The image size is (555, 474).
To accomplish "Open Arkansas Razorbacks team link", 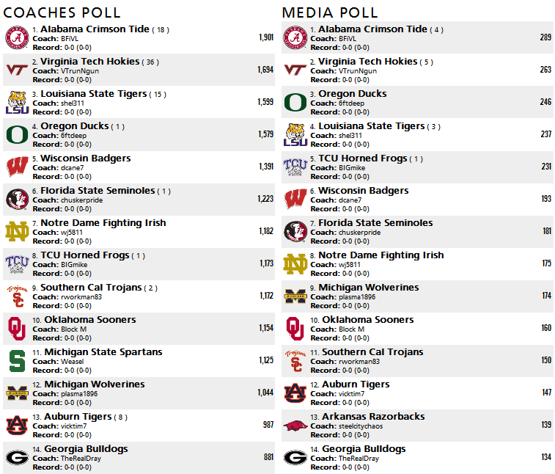I will (373, 416).
